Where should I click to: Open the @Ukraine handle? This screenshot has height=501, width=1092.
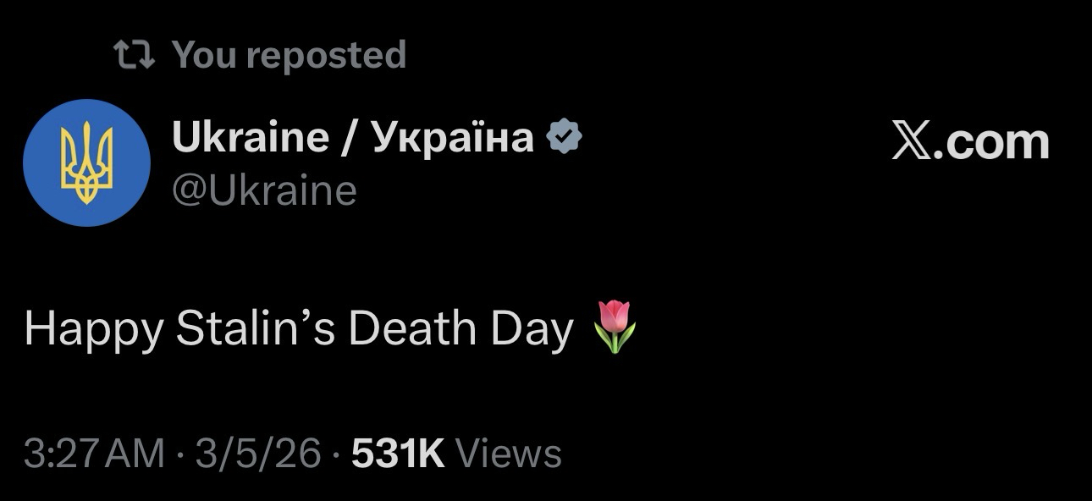pyautogui.click(x=264, y=191)
